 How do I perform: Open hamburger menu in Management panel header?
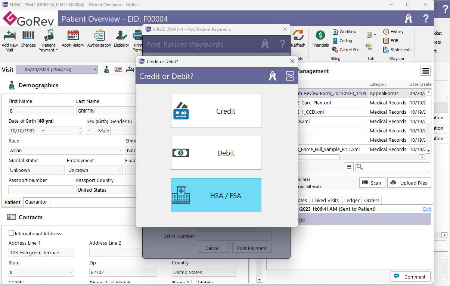click(x=426, y=71)
